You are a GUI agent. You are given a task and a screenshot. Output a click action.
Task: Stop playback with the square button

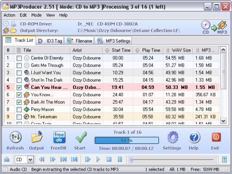point(109,159)
